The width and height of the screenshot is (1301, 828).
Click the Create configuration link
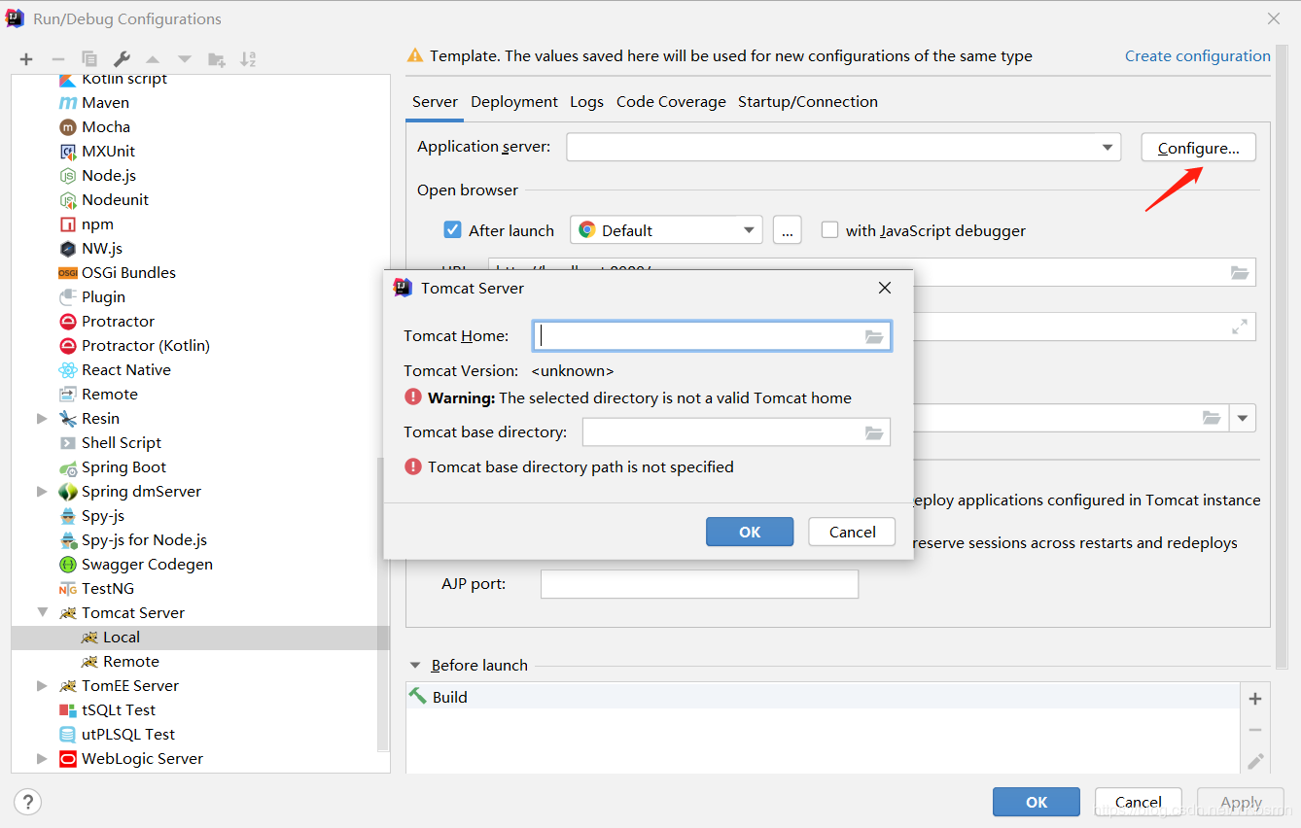(x=1197, y=56)
